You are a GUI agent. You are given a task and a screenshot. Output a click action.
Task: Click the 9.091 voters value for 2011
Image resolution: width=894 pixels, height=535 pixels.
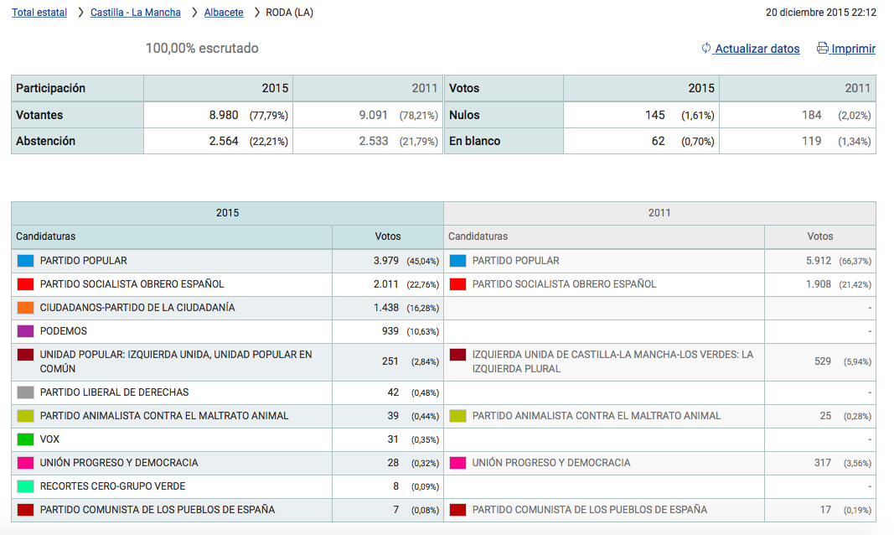(x=374, y=115)
